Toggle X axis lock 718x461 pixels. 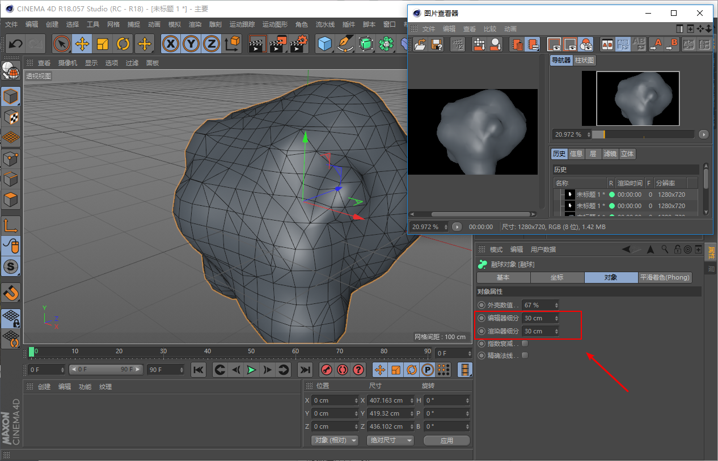(171, 44)
